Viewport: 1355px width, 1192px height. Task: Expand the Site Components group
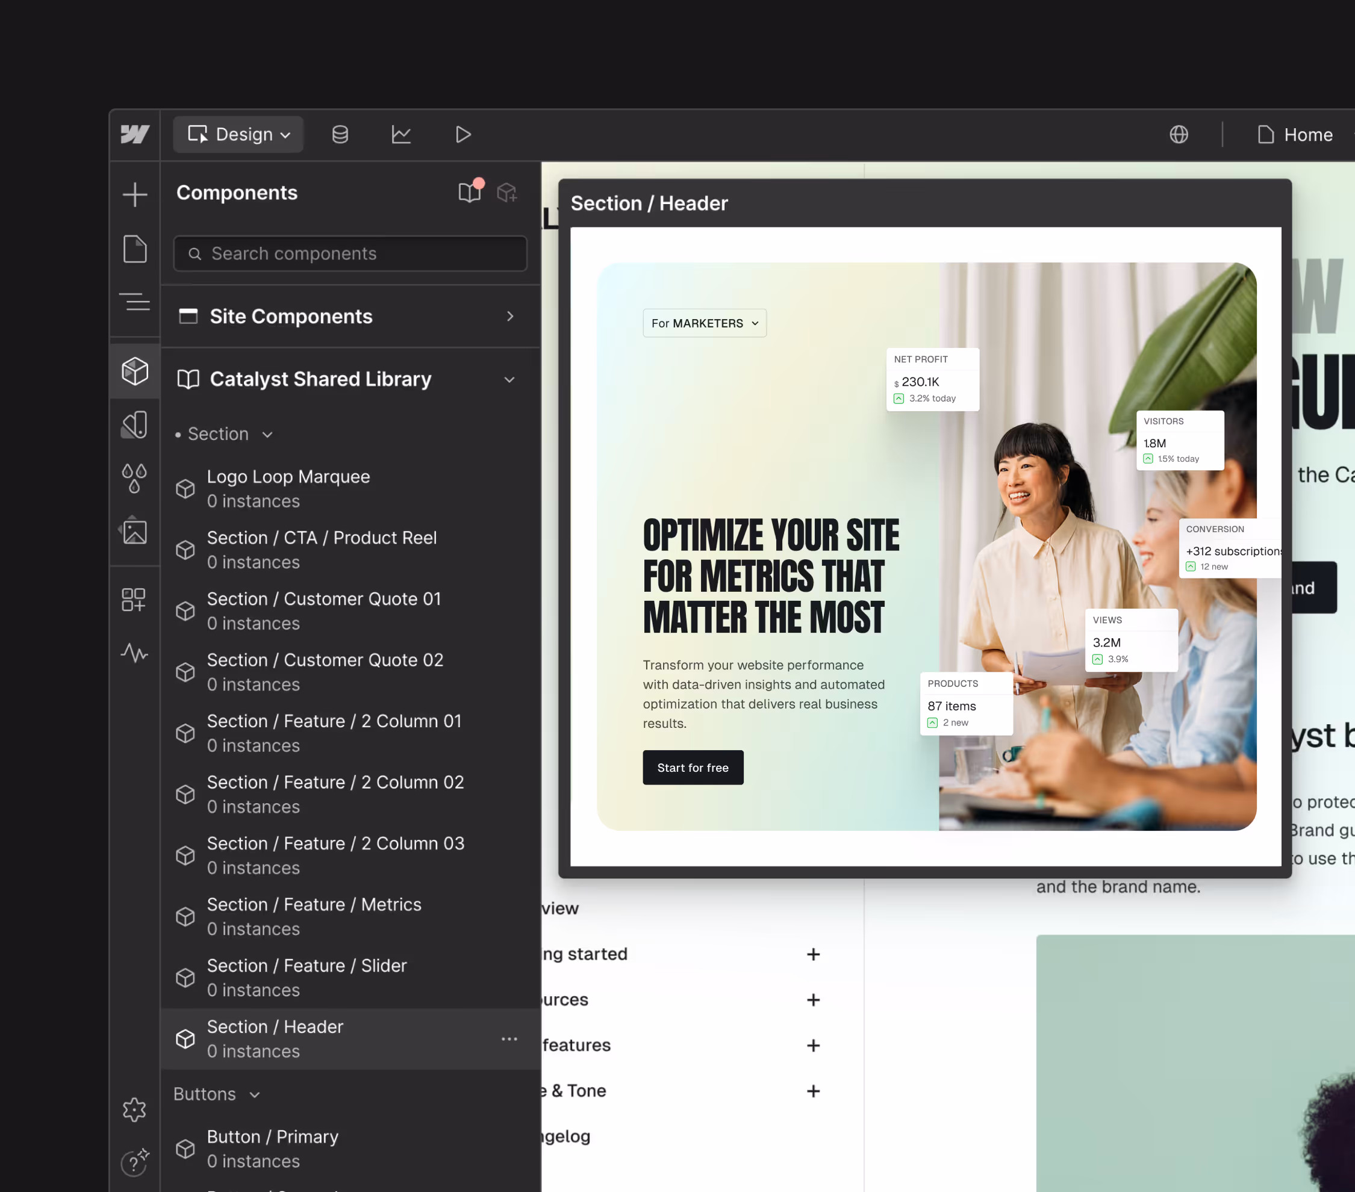(509, 316)
